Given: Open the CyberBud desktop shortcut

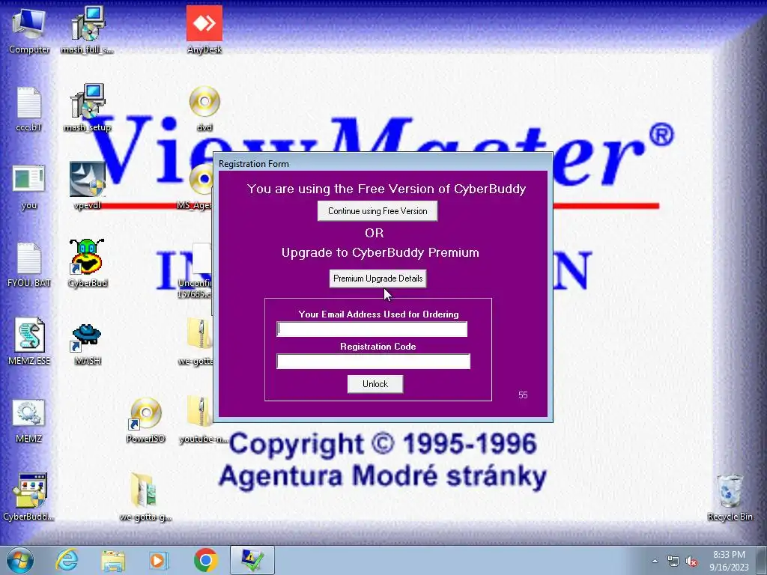Looking at the screenshot, I should tap(87, 263).
